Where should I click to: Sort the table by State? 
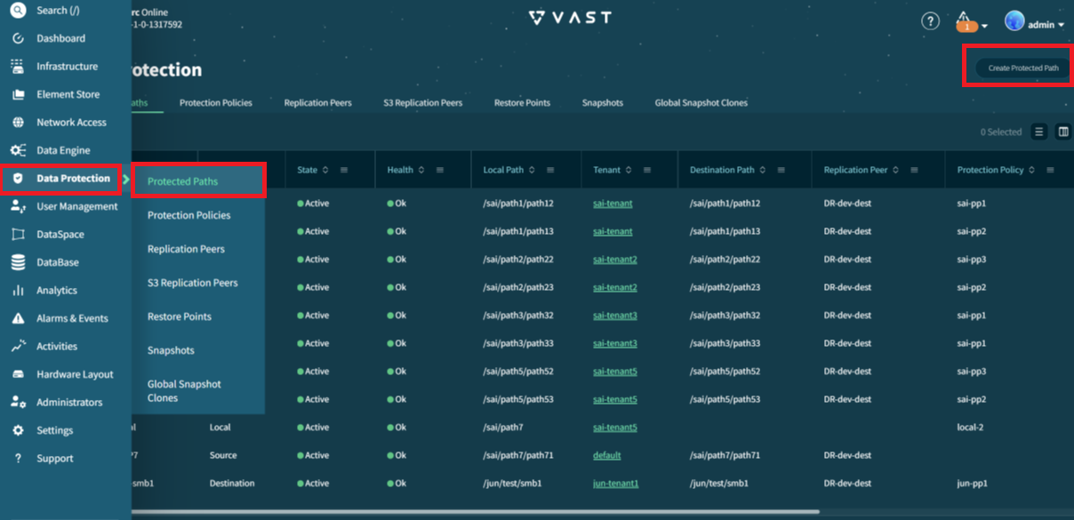325,170
